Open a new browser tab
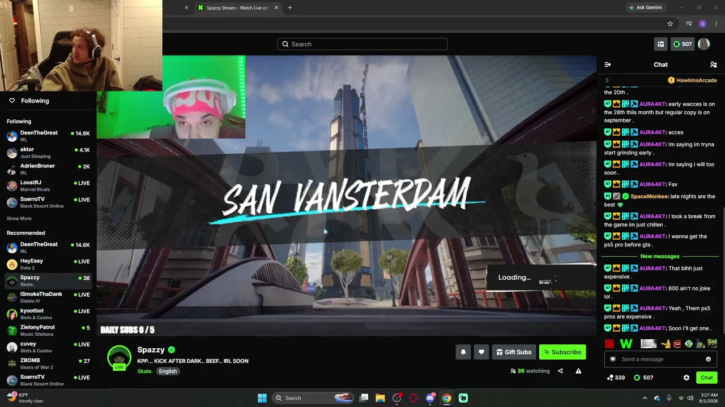Screen dimensions: 725x407 [290, 7]
